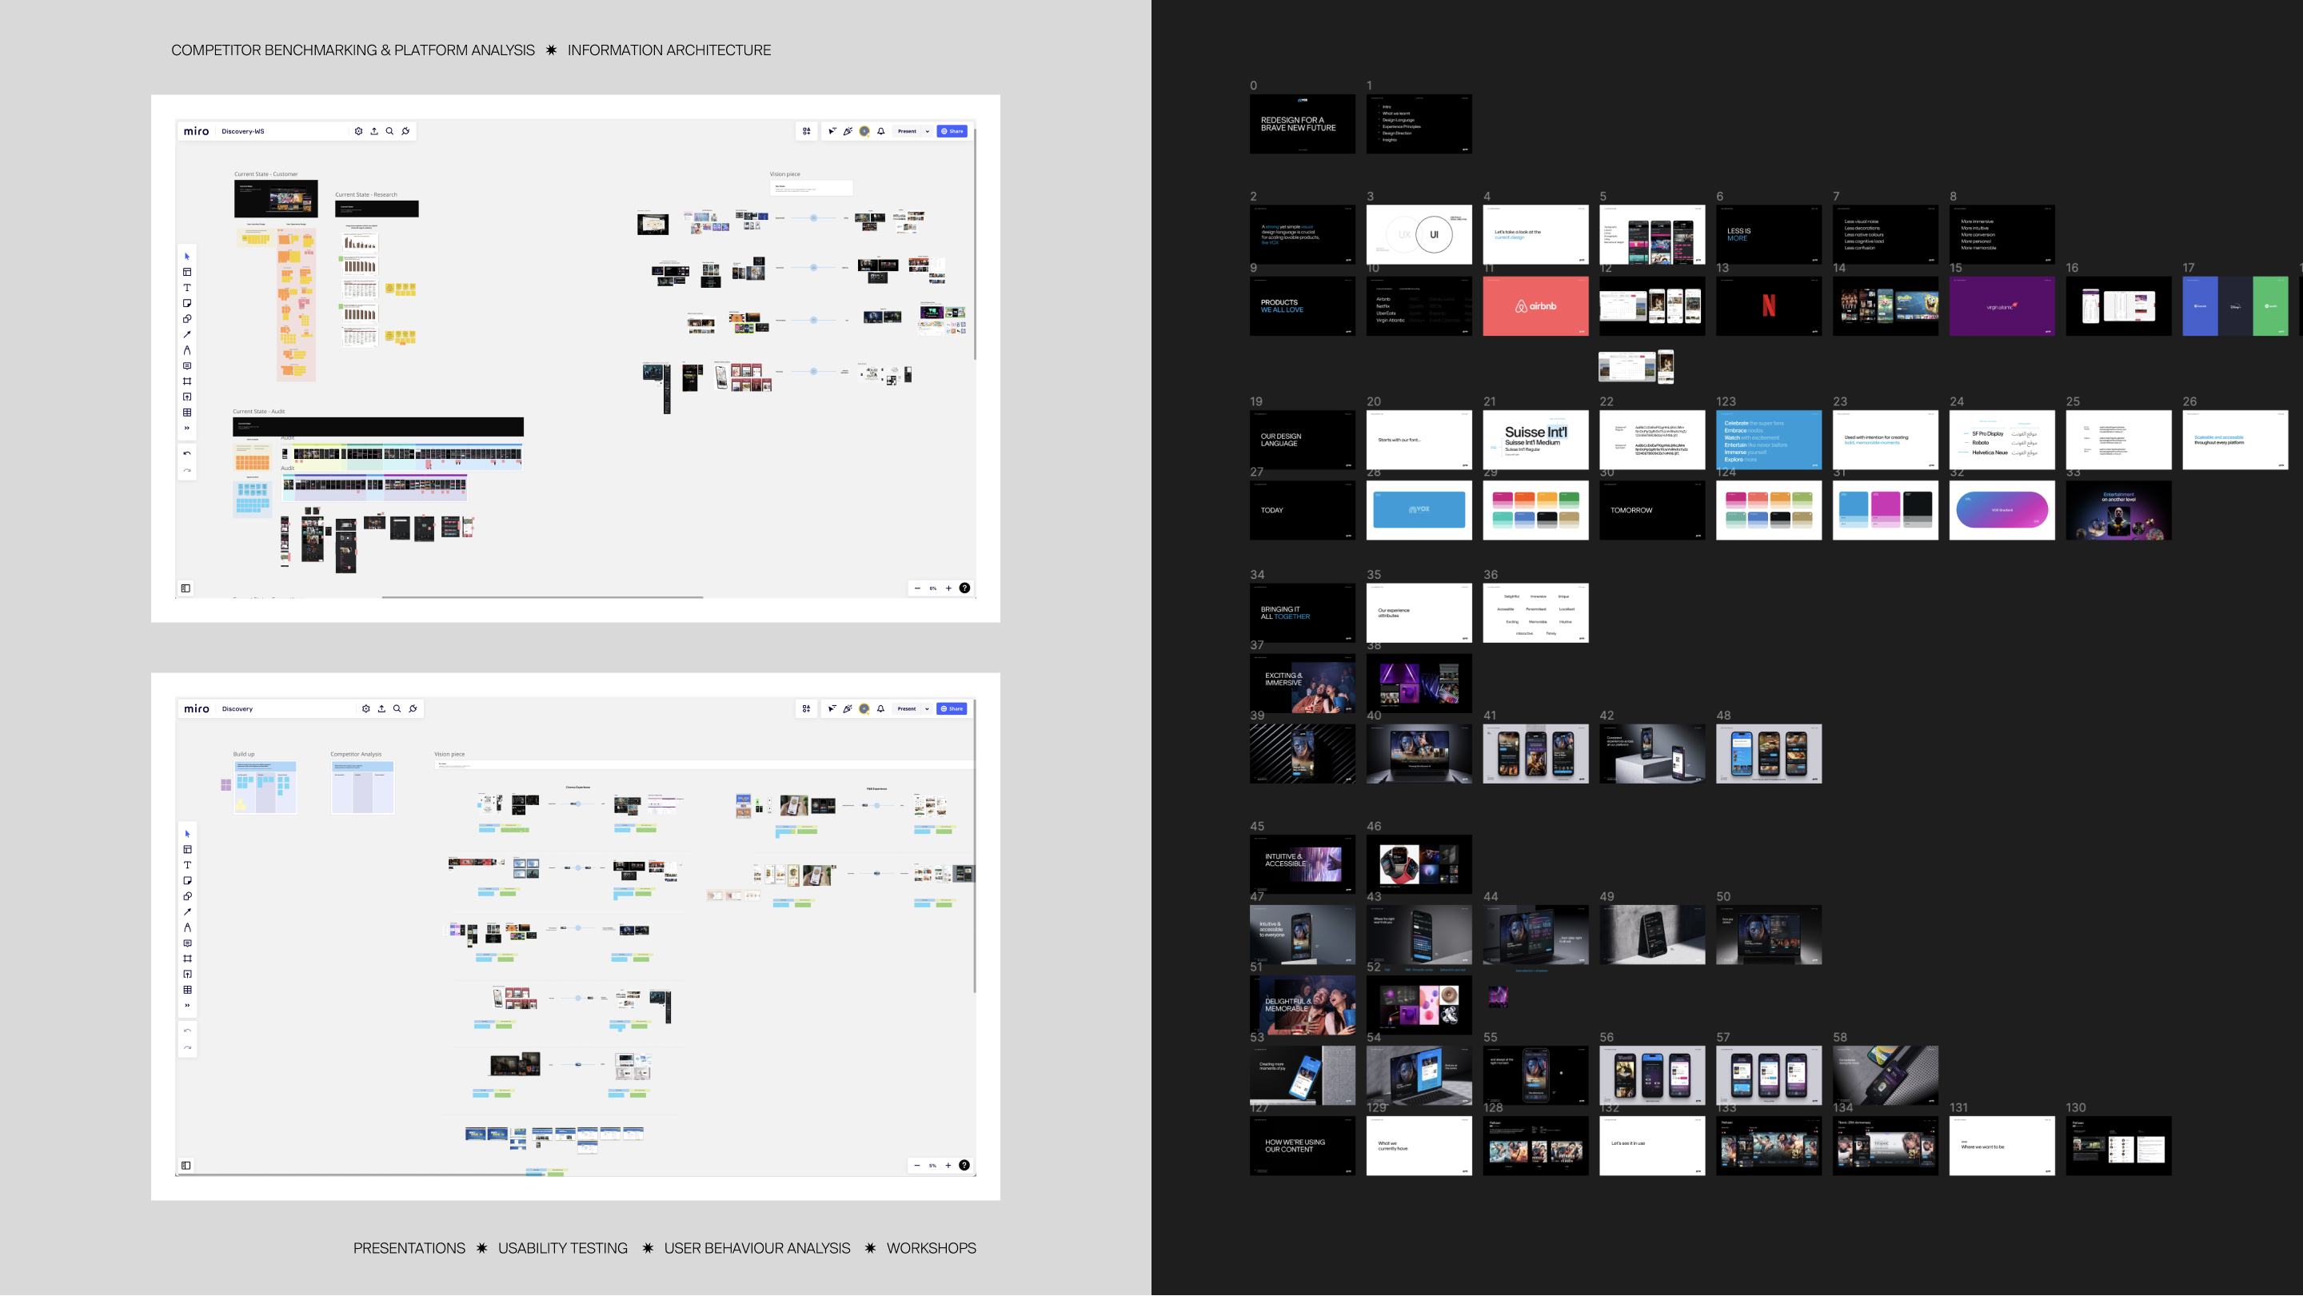Open slide 0 'Redesign for a brave new future'
Screen dimensions: 2303x1296
(x=1303, y=124)
